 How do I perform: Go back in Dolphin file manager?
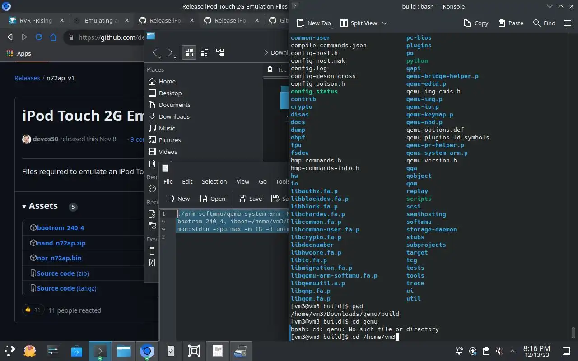[155, 52]
